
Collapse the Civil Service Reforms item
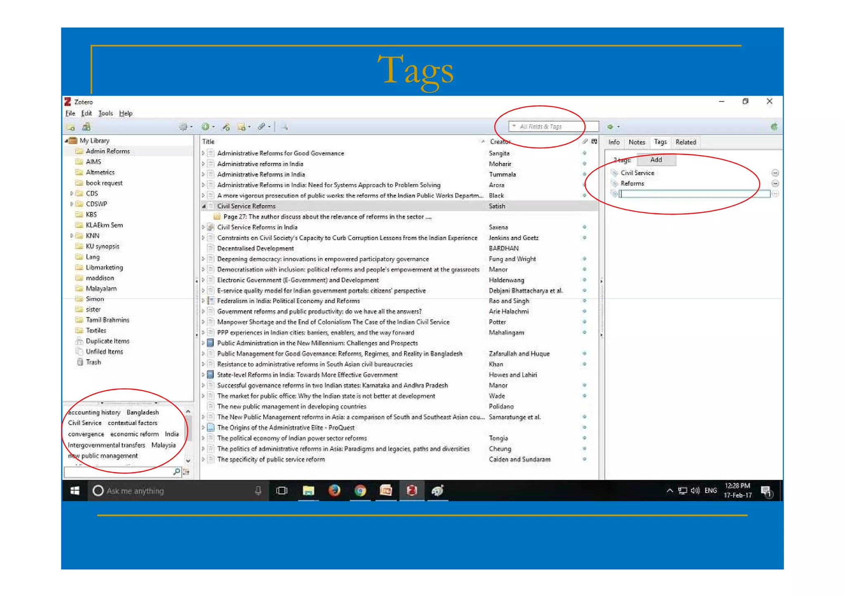(x=203, y=206)
